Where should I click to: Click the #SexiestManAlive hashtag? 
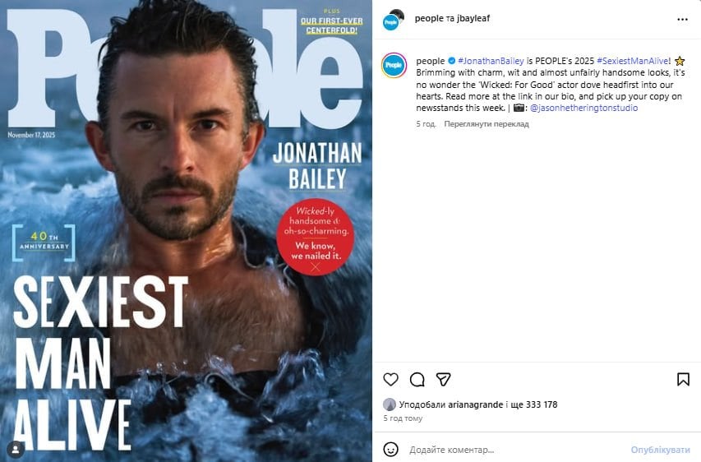[633, 61]
